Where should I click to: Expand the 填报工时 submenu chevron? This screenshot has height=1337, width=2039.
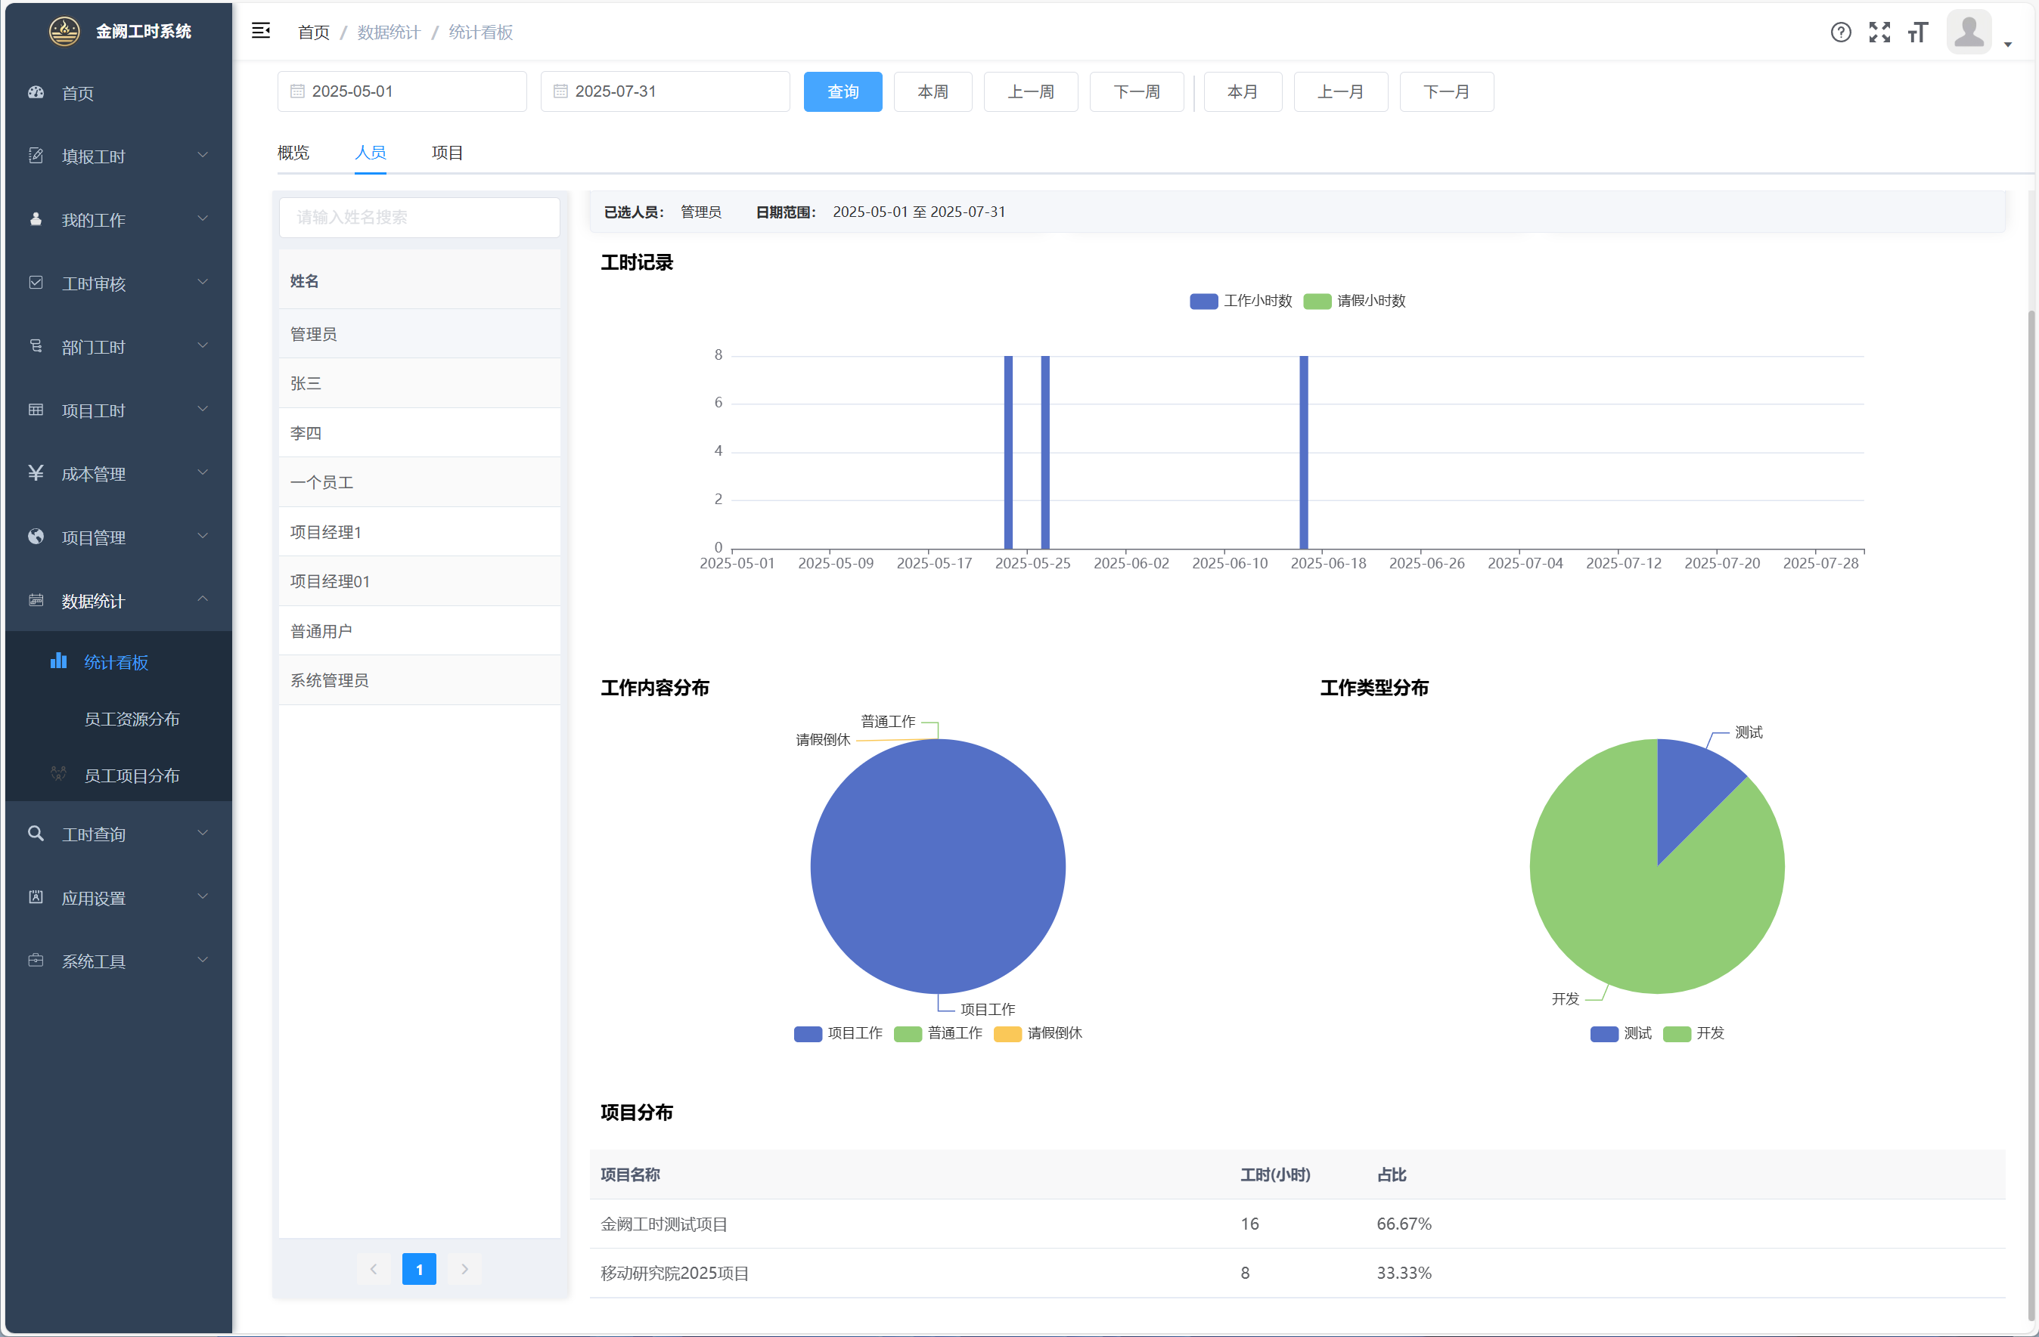point(202,155)
